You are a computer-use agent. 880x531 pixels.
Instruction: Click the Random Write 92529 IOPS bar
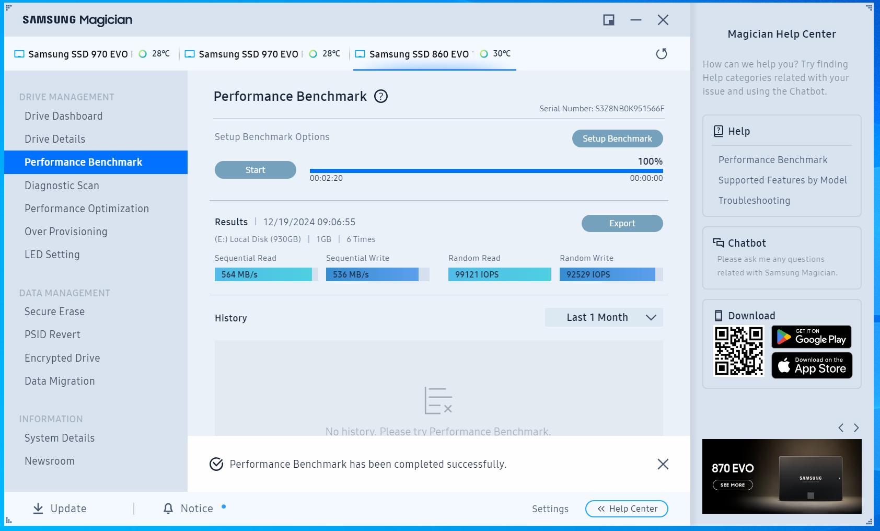pos(611,274)
